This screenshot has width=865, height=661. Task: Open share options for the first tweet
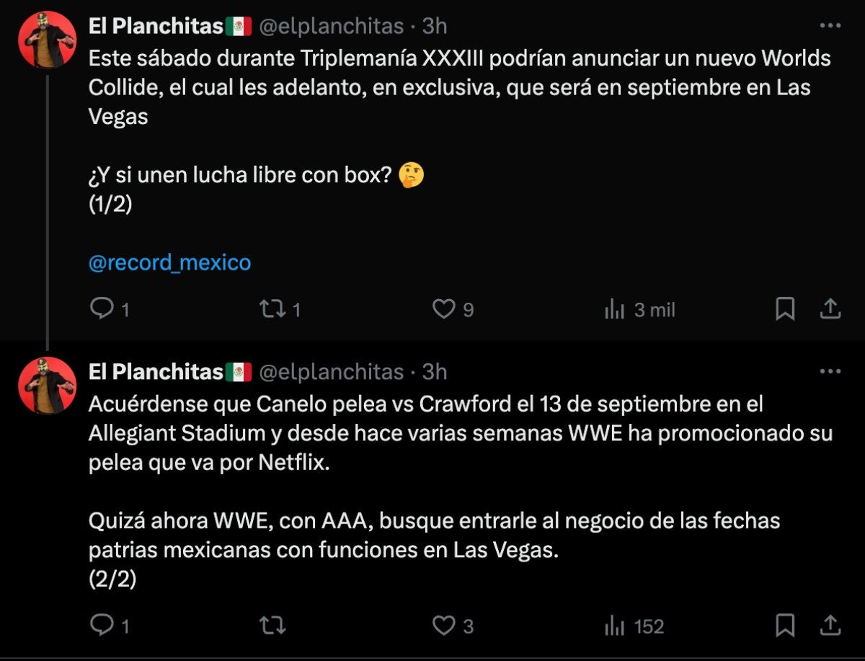830,309
